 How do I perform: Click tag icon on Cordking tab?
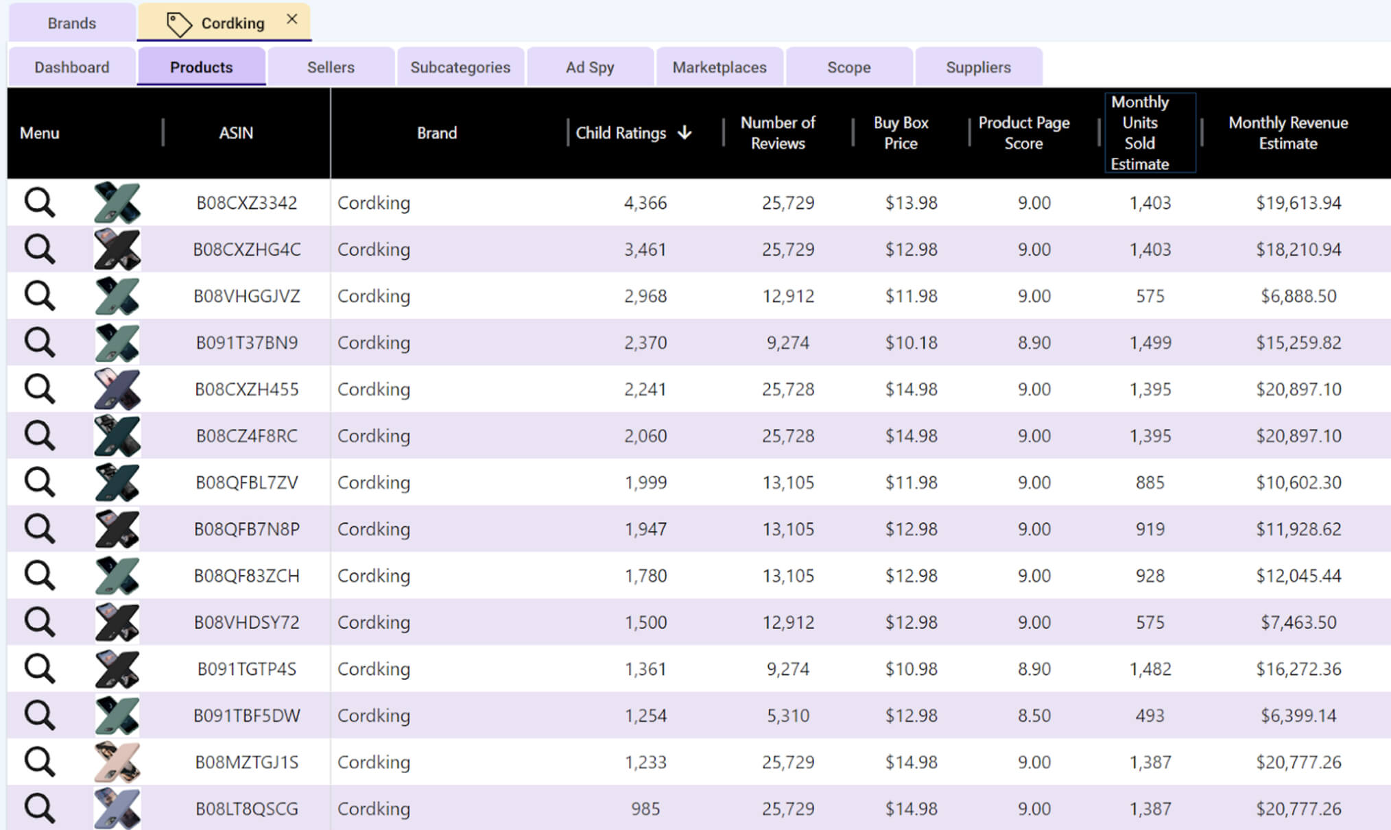(x=179, y=24)
